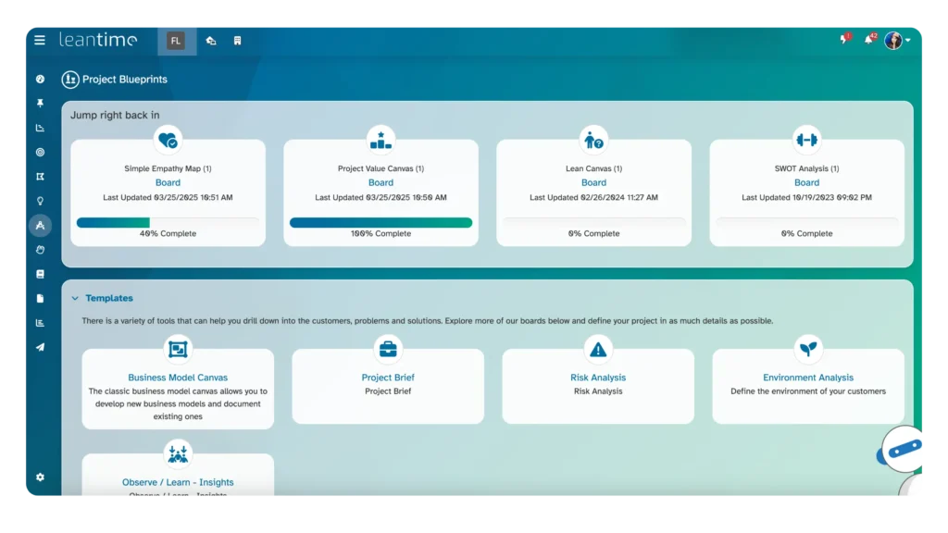Open the bell notifications icon
This screenshot has height=533, width=948.
pos(869,40)
